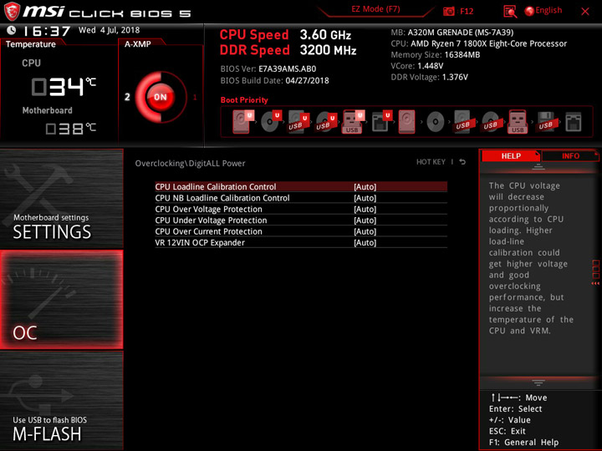Click the VCore 1.448V reading

point(417,66)
